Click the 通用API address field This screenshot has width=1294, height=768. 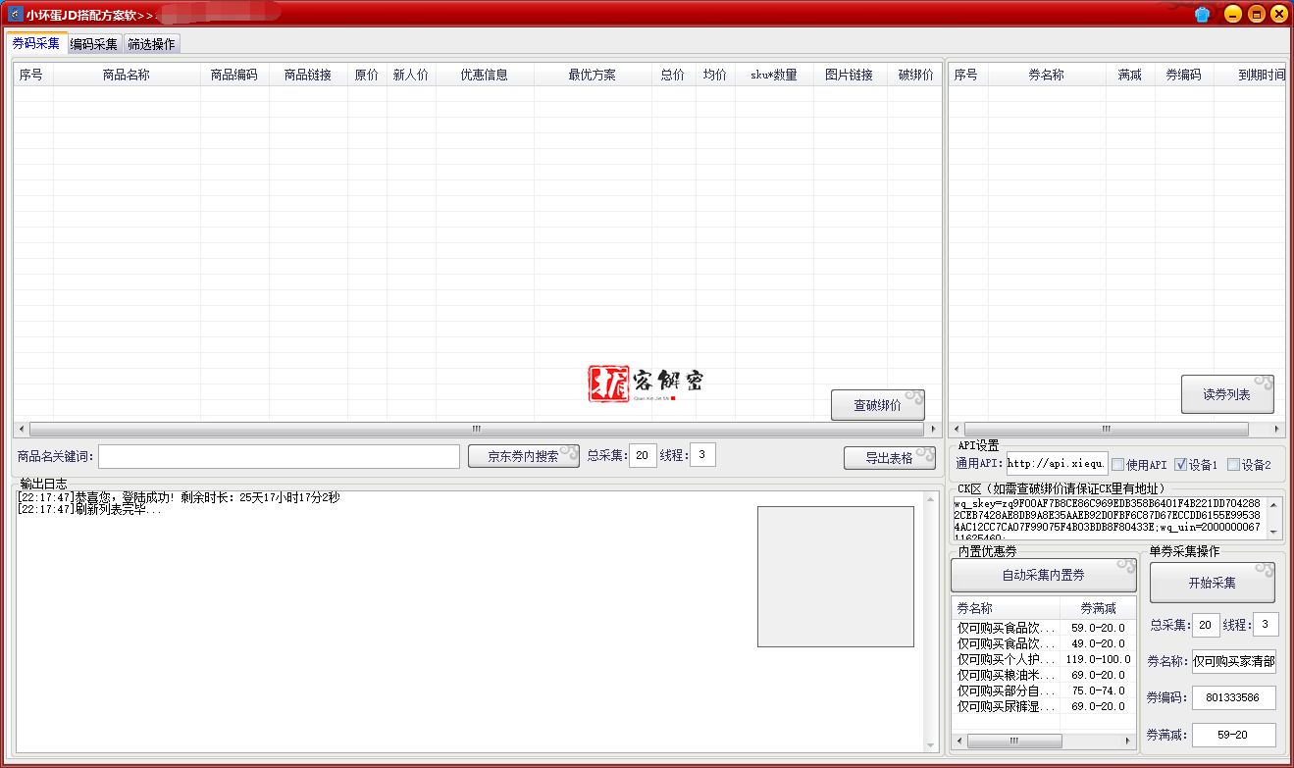1057,464
